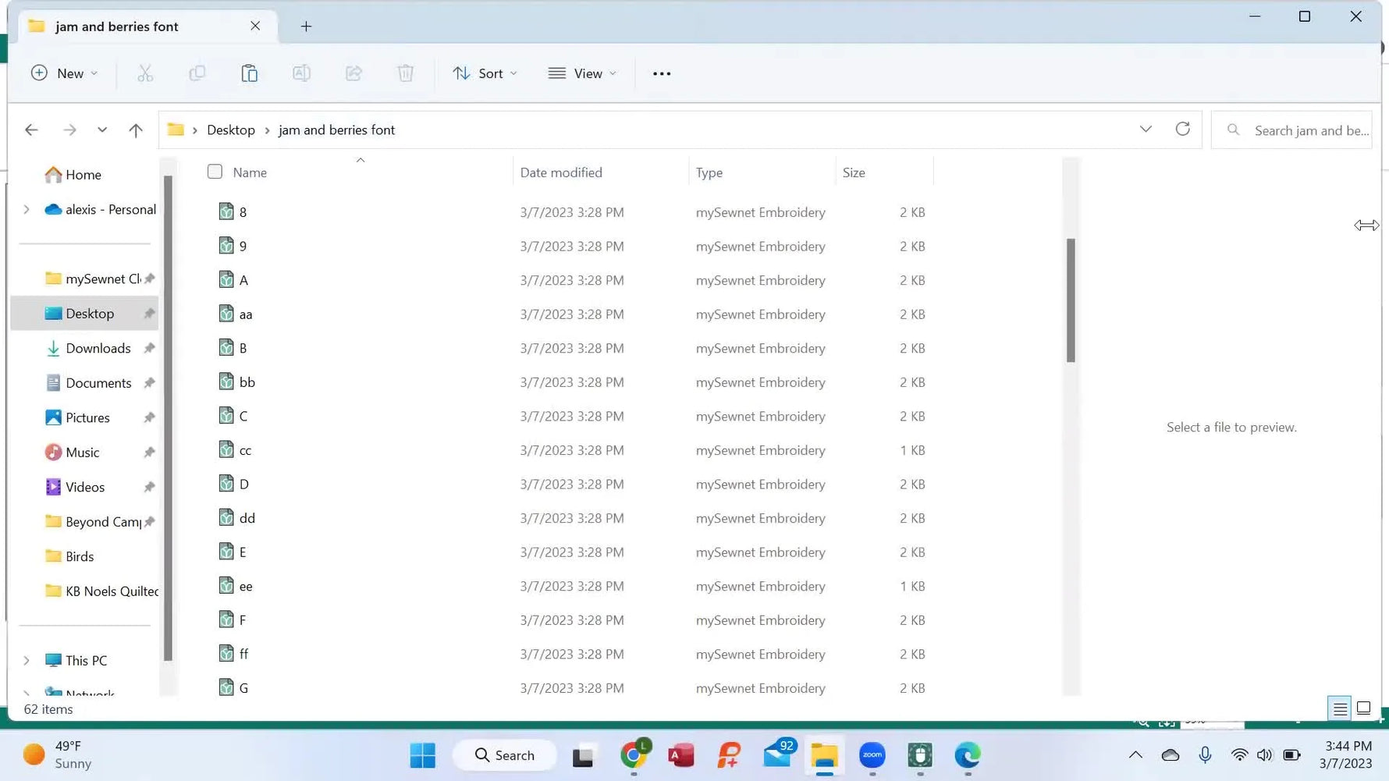Image resolution: width=1389 pixels, height=781 pixels.
Task: Click 'jam and berries font' breadcrumb
Action: pyautogui.click(x=336, y=130)
